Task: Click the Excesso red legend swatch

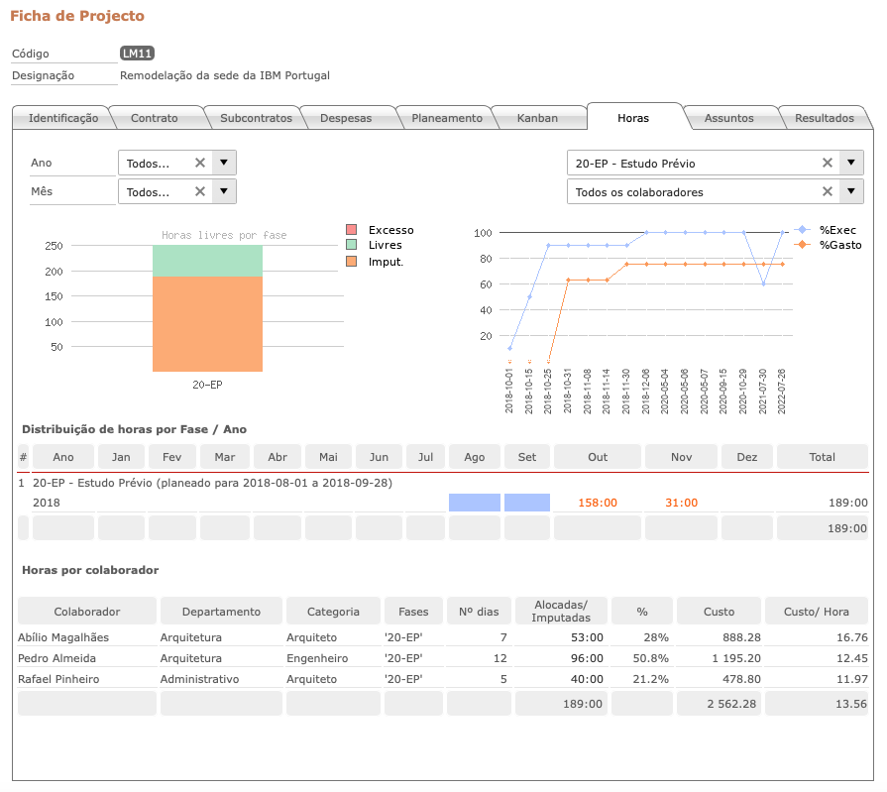Action: 352,230
